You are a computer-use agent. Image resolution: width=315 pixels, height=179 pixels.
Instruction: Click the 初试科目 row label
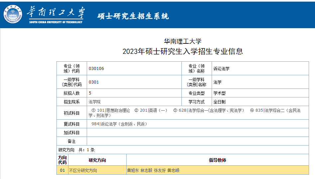(x=72, y=113)
